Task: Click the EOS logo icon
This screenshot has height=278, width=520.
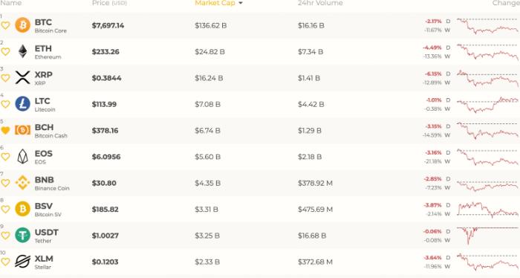Action: (x=22, y=156)
